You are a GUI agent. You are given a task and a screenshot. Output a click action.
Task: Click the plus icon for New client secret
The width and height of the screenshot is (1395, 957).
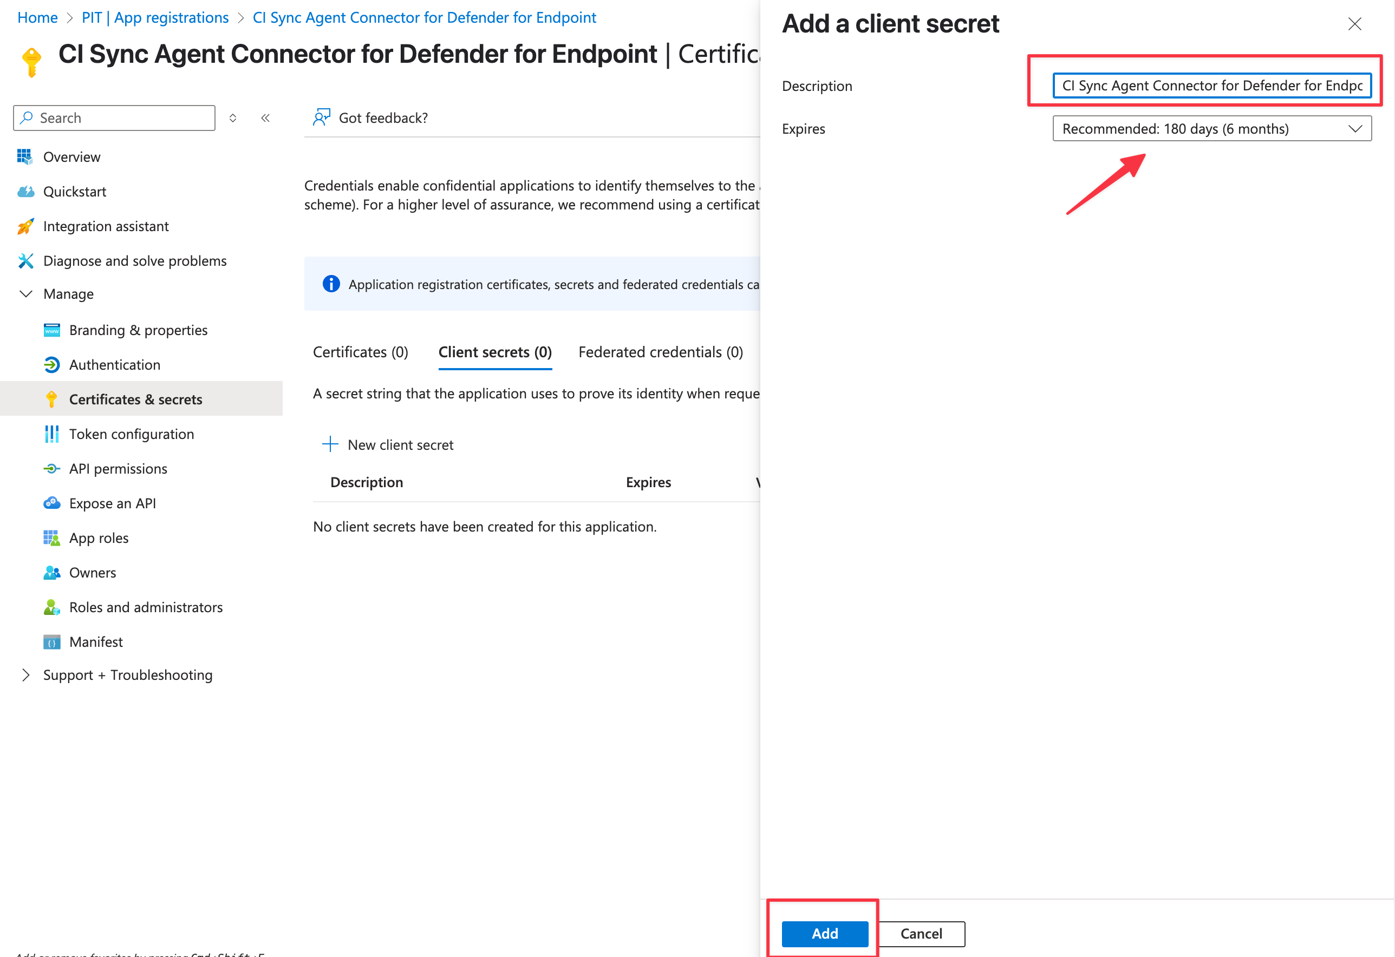coord(330,444)
